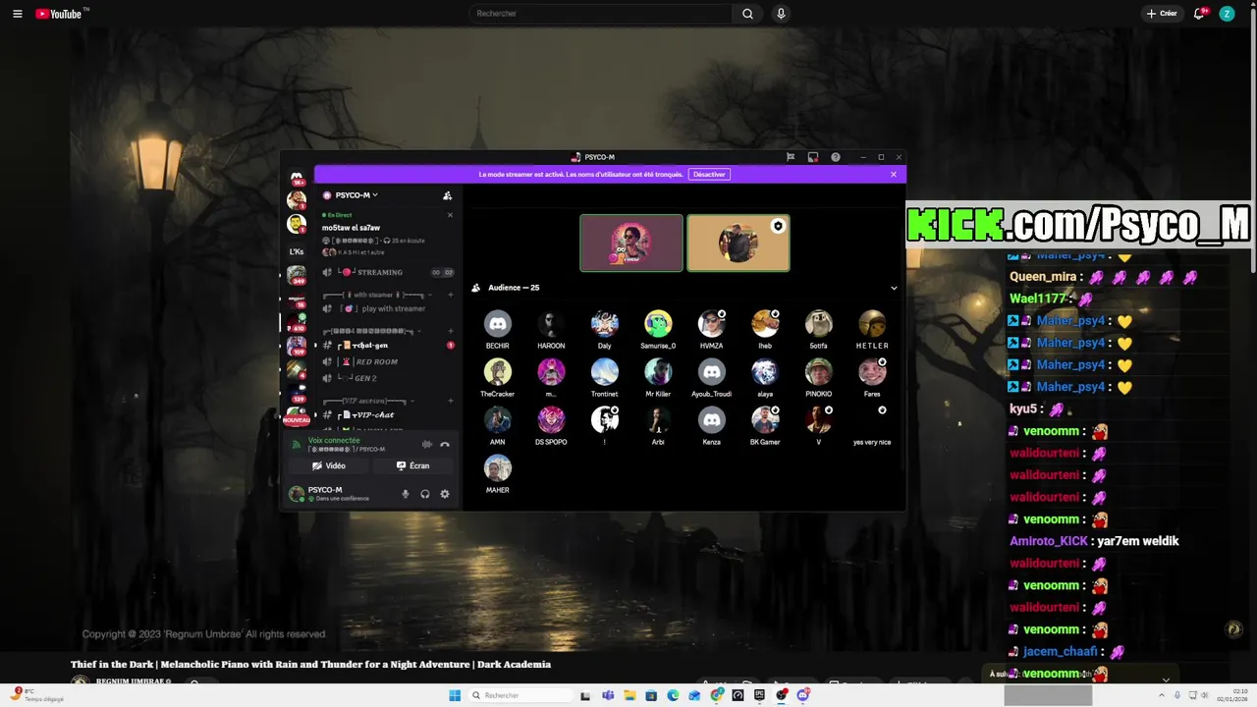This screenshot has height=707, width=1257.
Task: Open HAROON's audience avatar
Action: (x=551, y=324)
